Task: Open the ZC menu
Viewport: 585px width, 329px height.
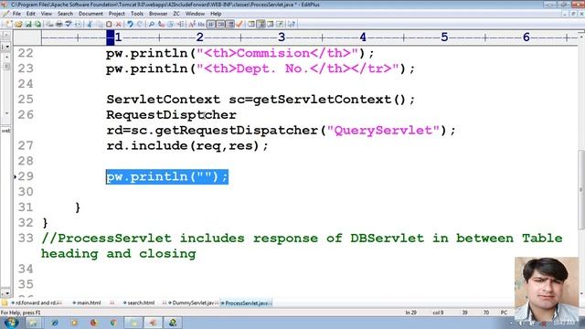Action: point(176,14)
